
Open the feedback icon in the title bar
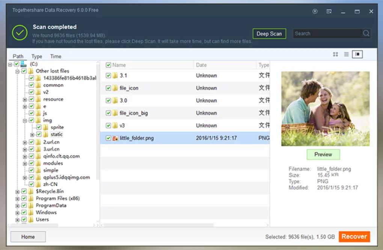(x=329, y=12)
